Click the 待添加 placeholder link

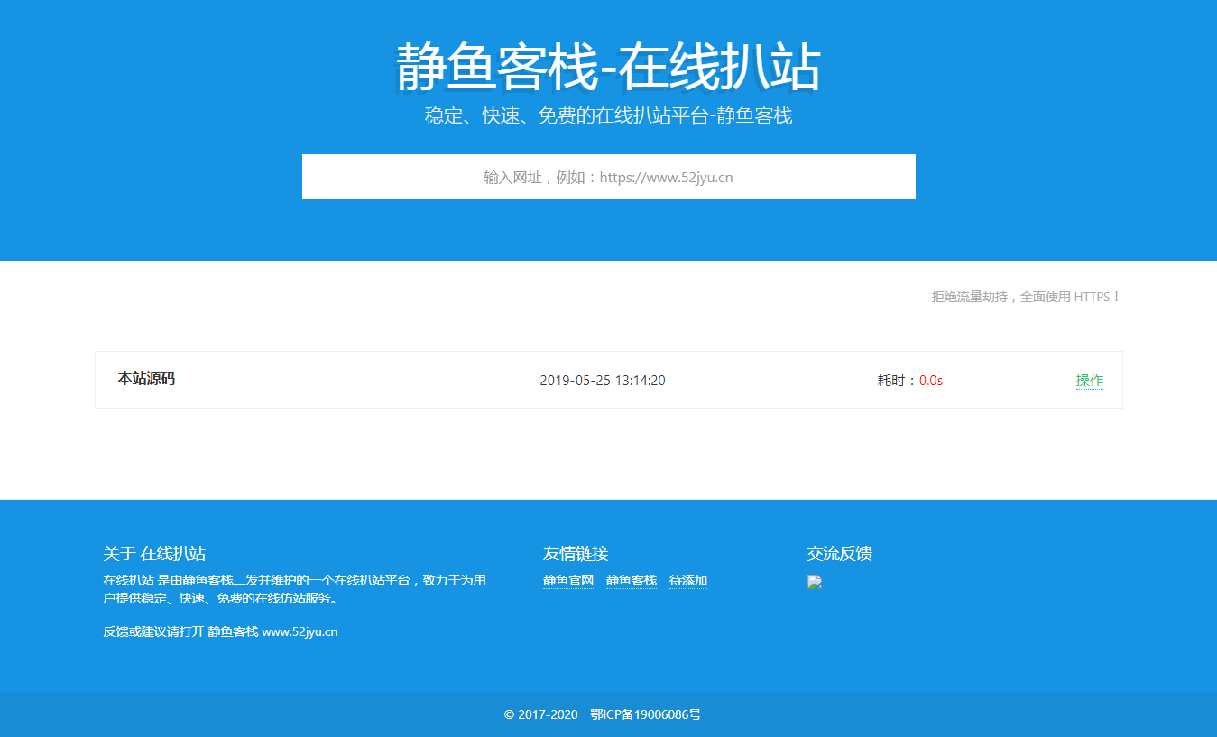click(x=687, y=580)
